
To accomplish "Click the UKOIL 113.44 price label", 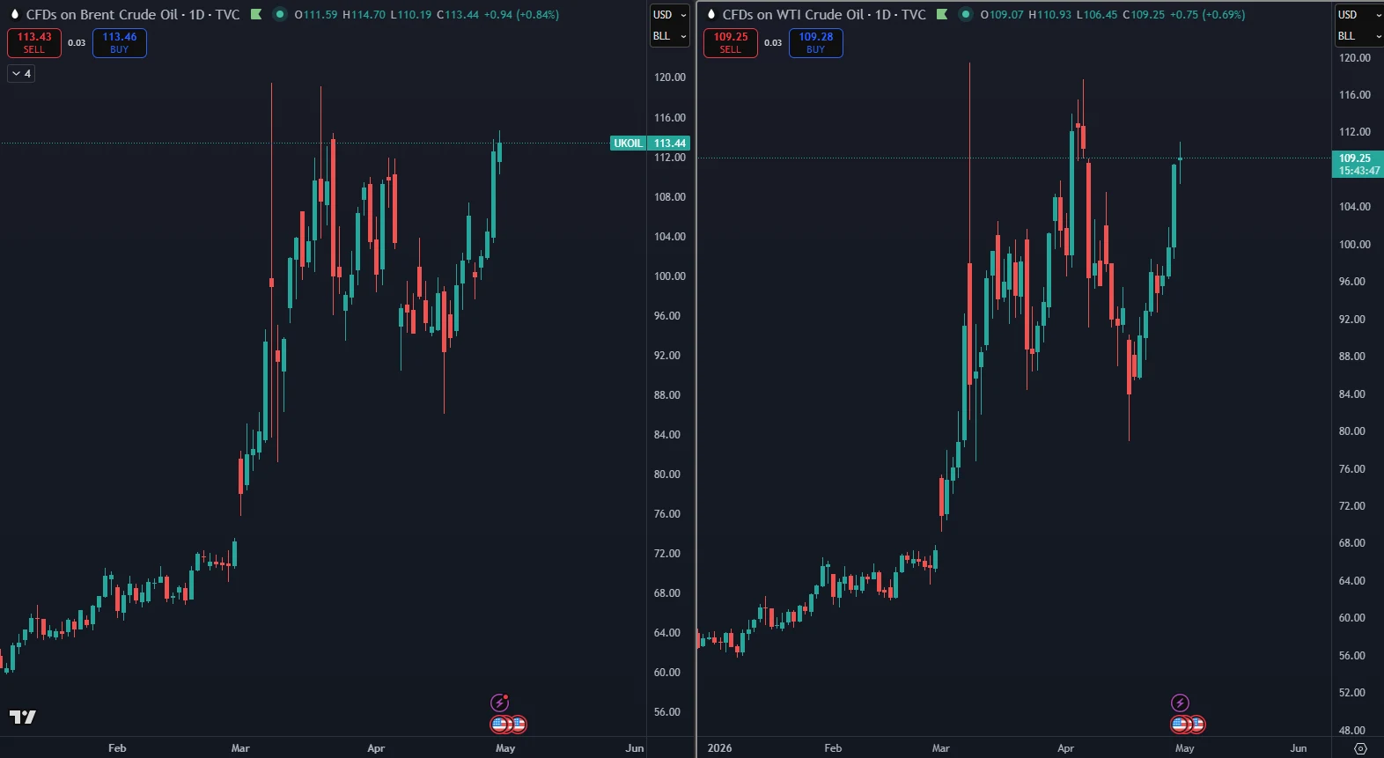I will (x=650, y=144).
